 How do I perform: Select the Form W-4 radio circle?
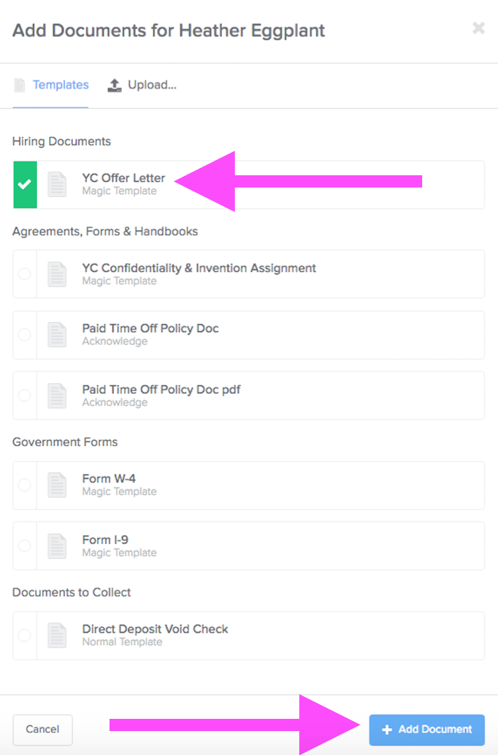coord(24,485)
